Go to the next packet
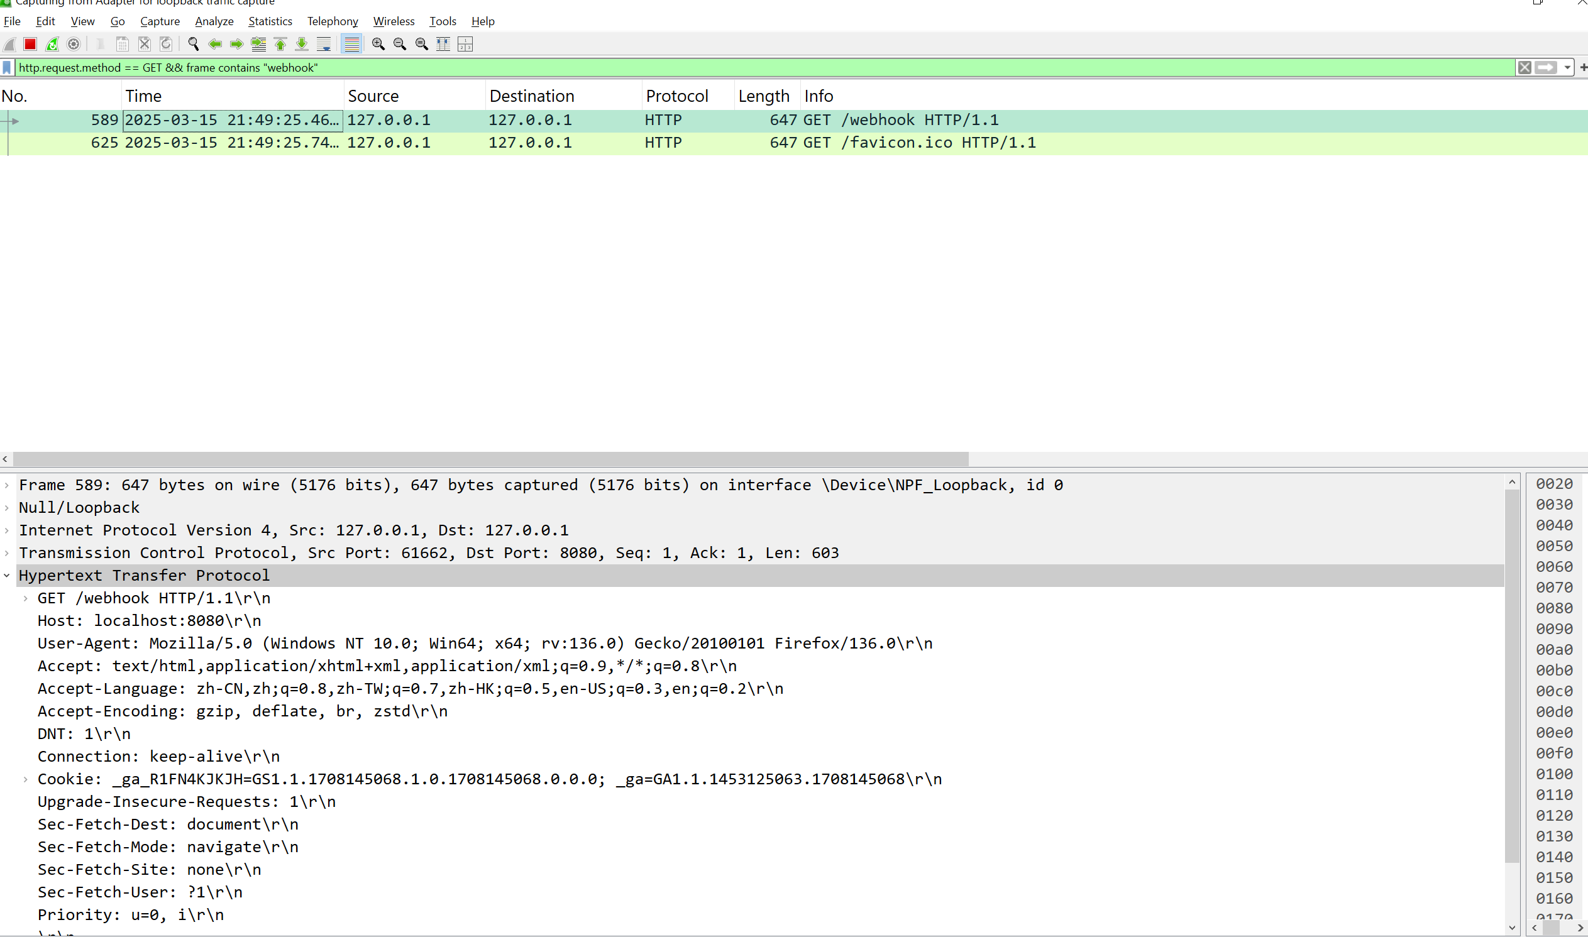This screenshot has height=937, width=1588. click(236, 43)
